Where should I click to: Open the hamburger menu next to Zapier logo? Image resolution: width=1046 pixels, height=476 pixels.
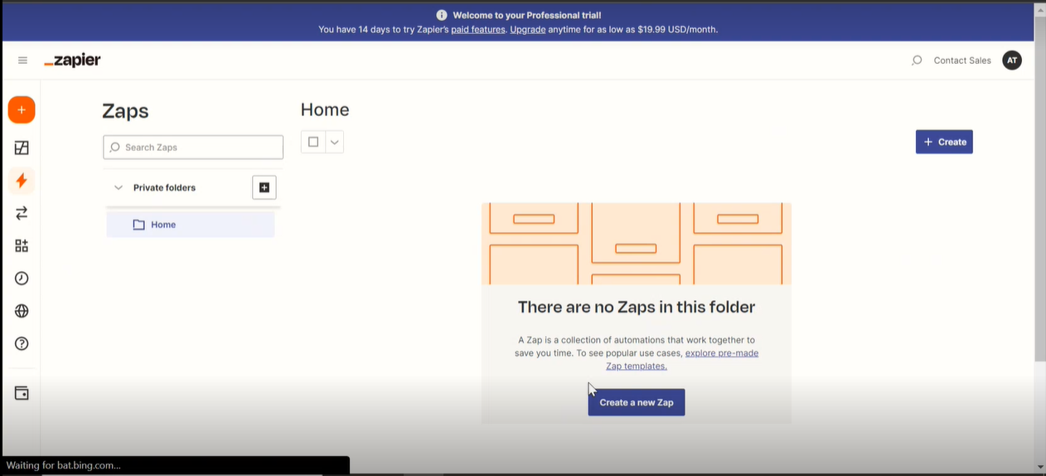pyautogui.click(x=22, y=61)
